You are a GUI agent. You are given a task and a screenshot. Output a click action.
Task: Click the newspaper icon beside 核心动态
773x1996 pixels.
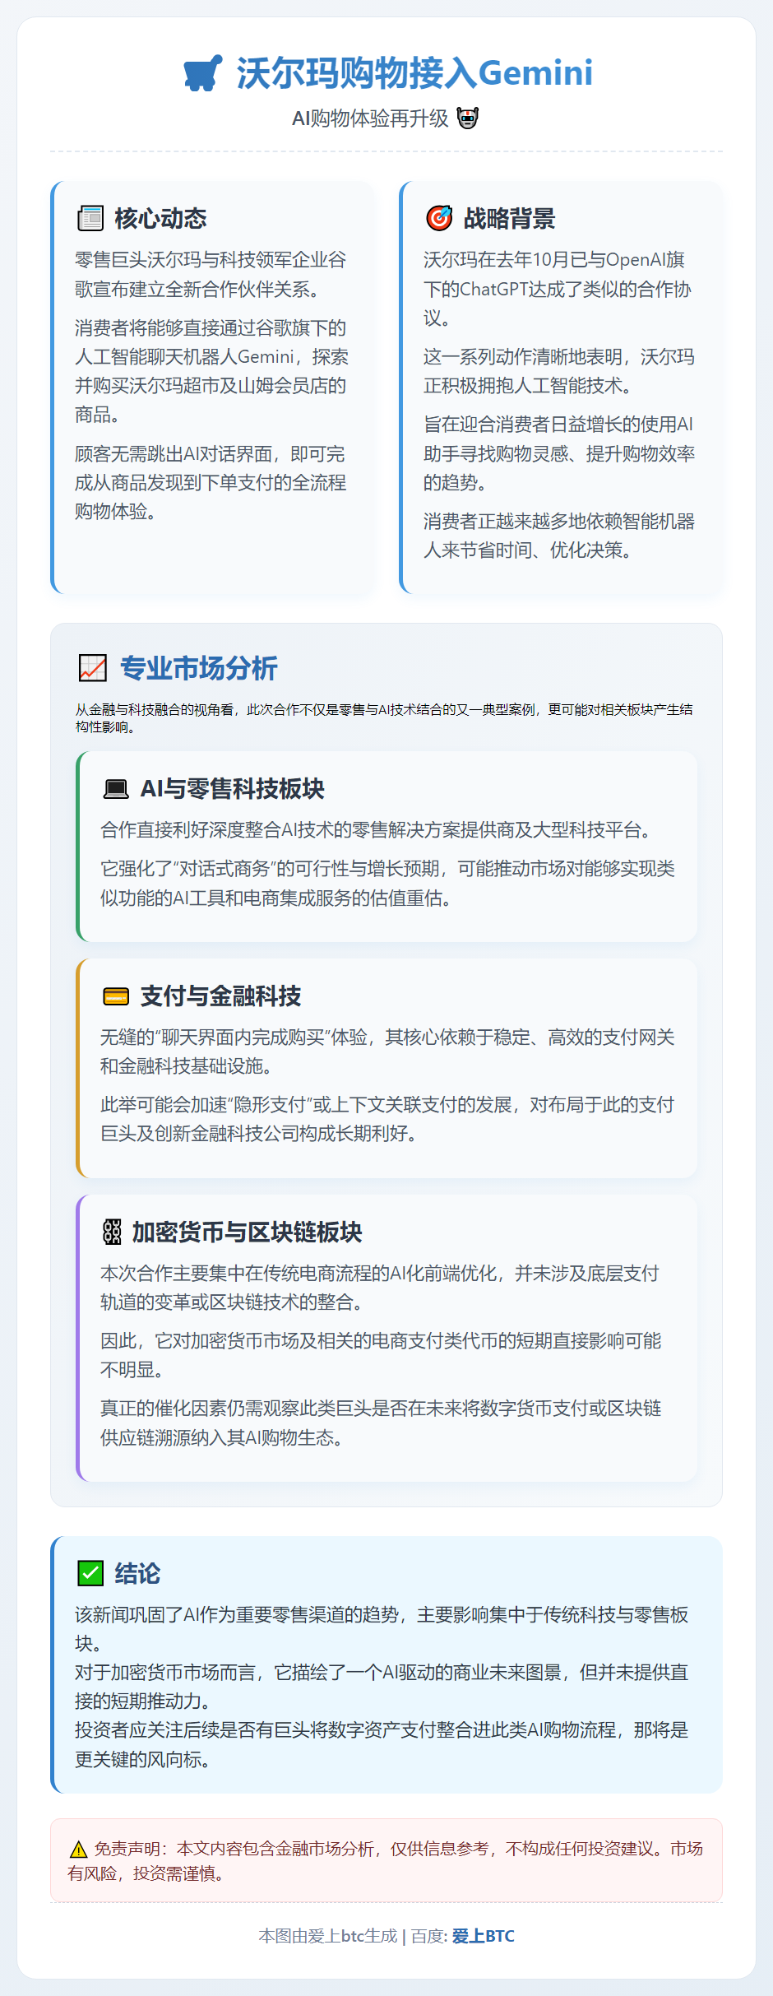[90, 218]
